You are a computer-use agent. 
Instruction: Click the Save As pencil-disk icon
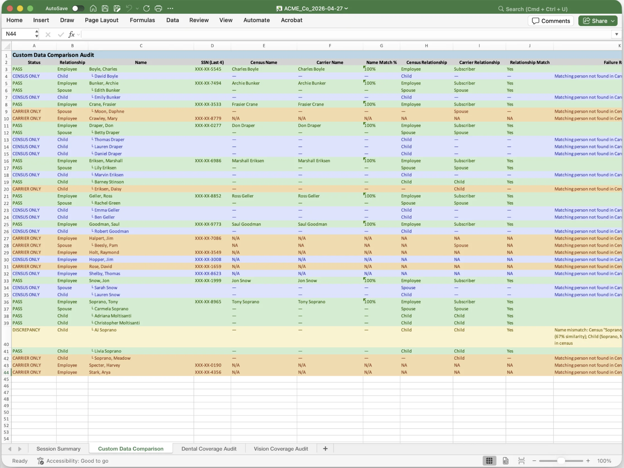(117, 8)
